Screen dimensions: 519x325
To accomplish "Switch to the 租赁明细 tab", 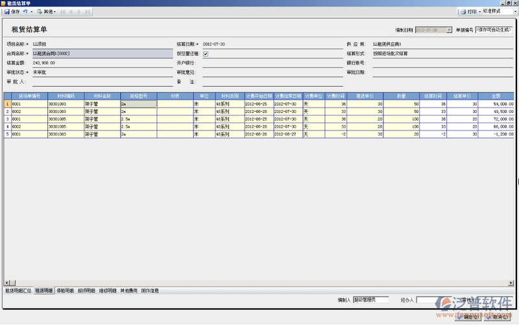I will [44, 291].
